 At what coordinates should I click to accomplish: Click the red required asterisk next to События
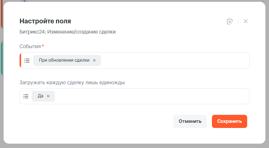click(x=43, y=46)
